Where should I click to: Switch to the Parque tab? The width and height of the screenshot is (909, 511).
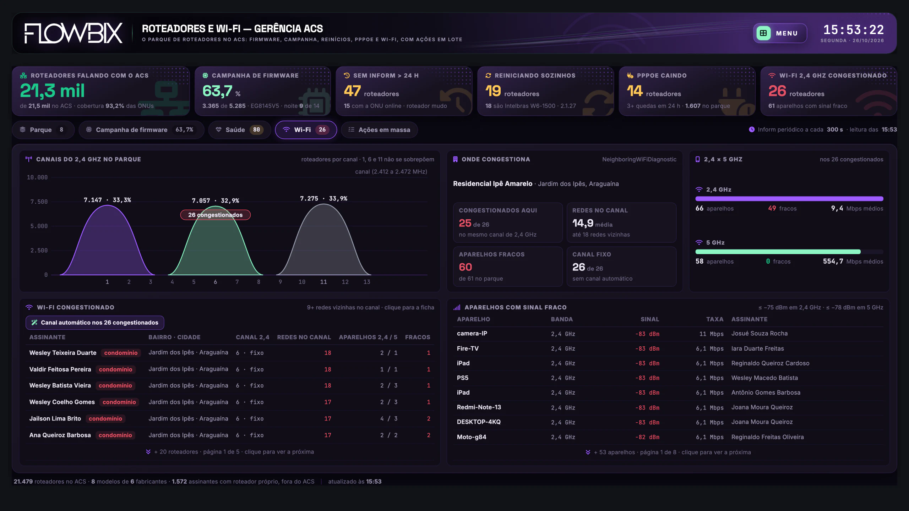[x=43, y=130]
